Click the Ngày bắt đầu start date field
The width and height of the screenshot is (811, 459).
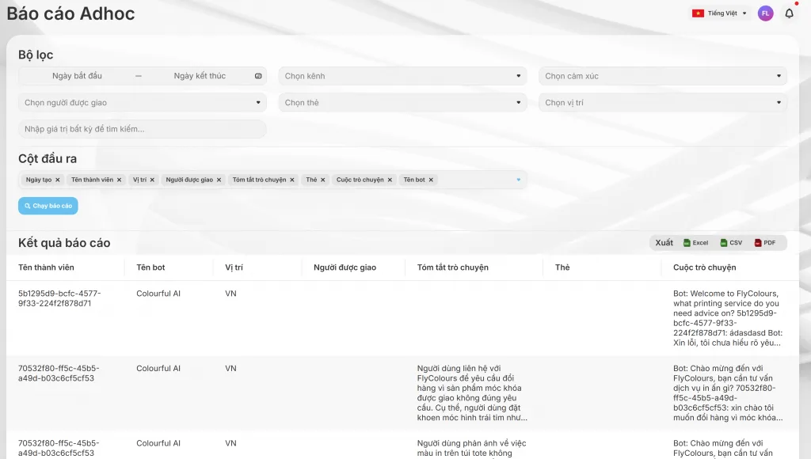(x=77, y=76)
